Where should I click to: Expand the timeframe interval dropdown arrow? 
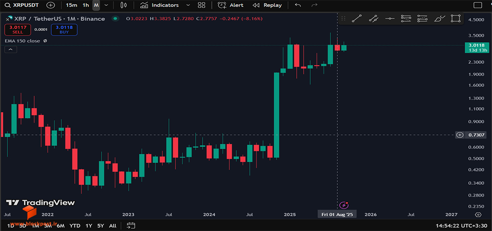click(x=106, y=5)
